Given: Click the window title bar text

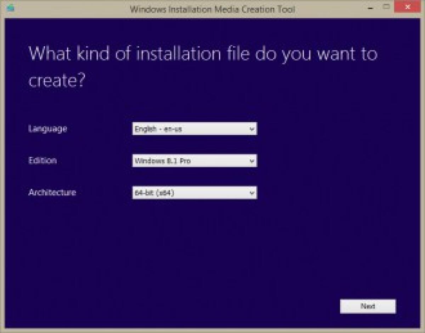Looking at the screenshot, I should pos(212,9).
